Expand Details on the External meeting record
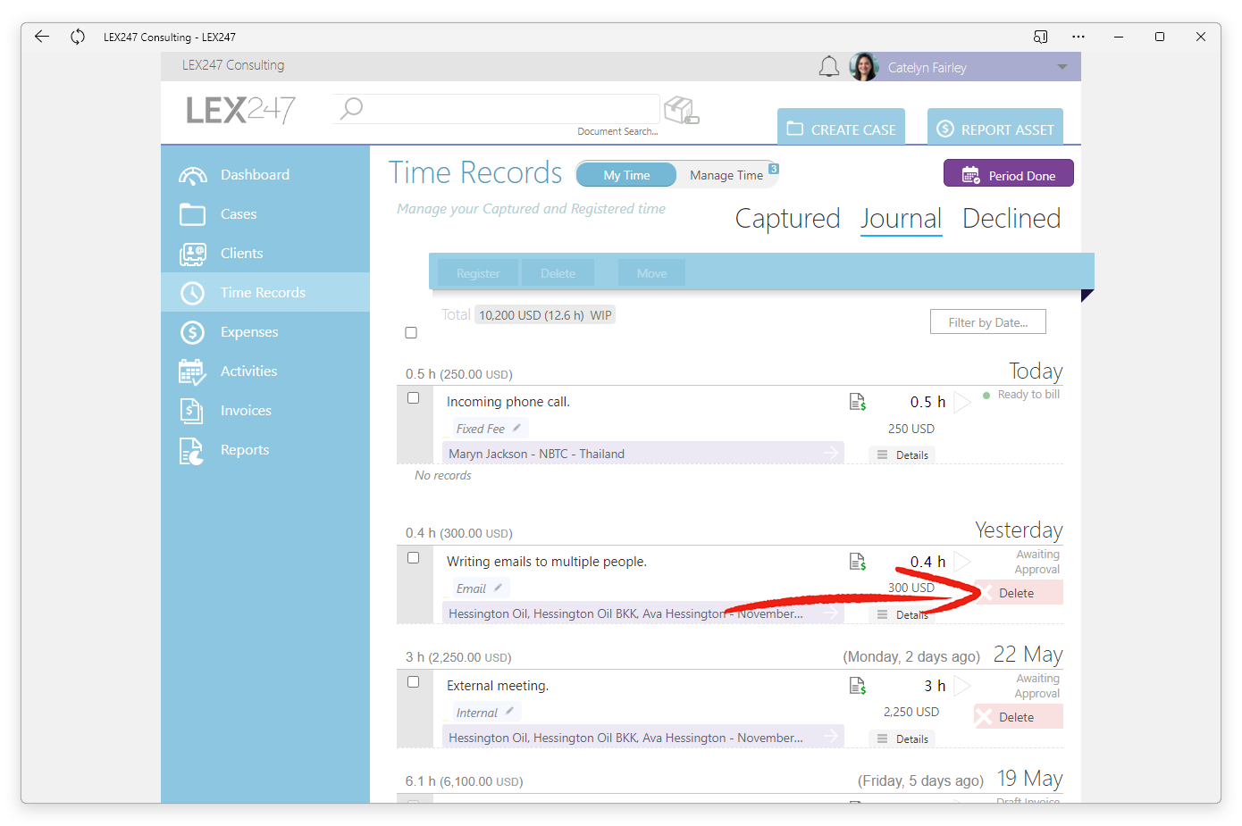Screen dimensions: 1242x826 tap(902, 738)
